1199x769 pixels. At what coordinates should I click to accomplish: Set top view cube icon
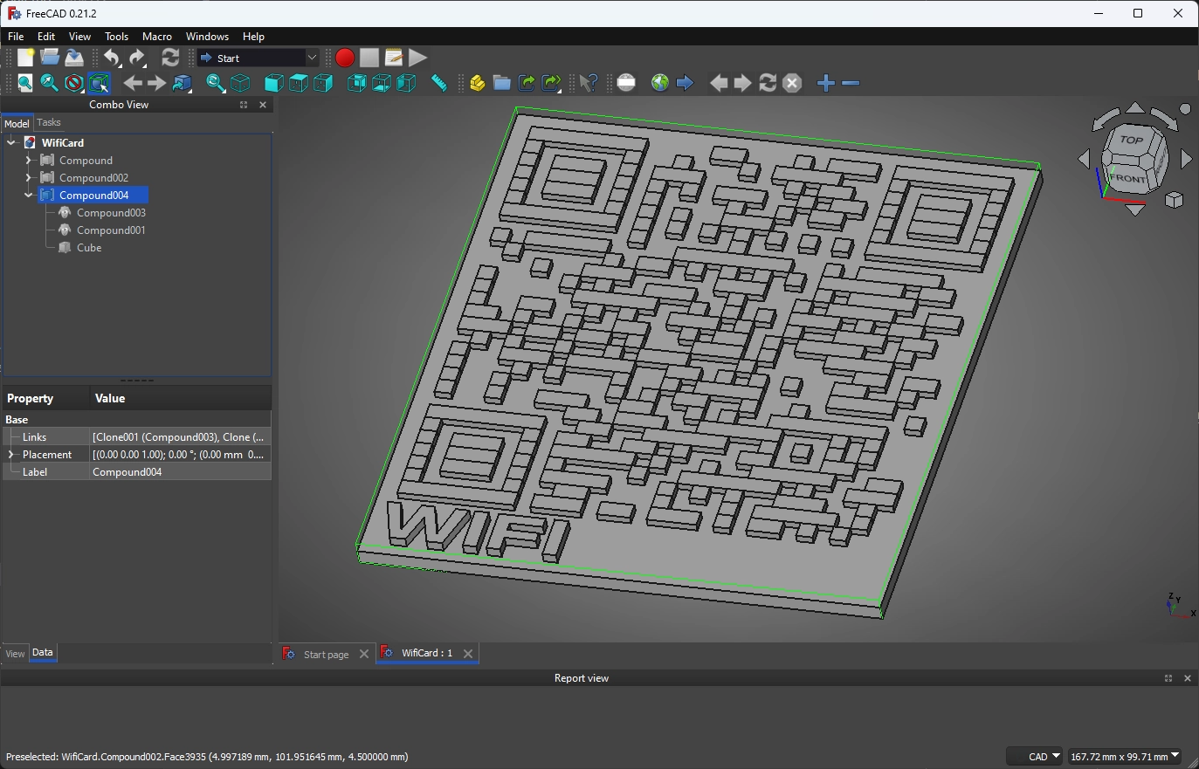[299, 83]
